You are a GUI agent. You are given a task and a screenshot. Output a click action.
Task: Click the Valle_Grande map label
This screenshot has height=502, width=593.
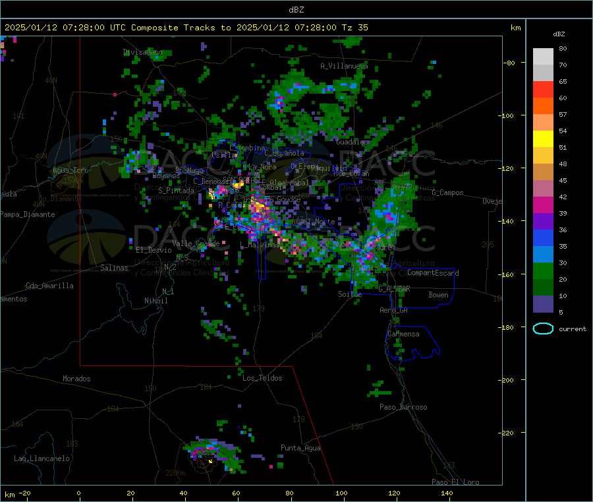tap(196, 243)
